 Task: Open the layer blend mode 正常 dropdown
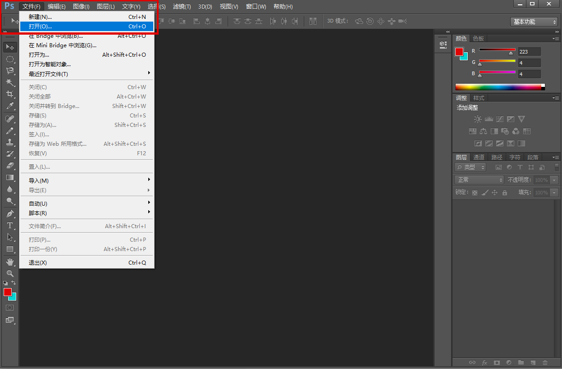click(x=479, y=180)
